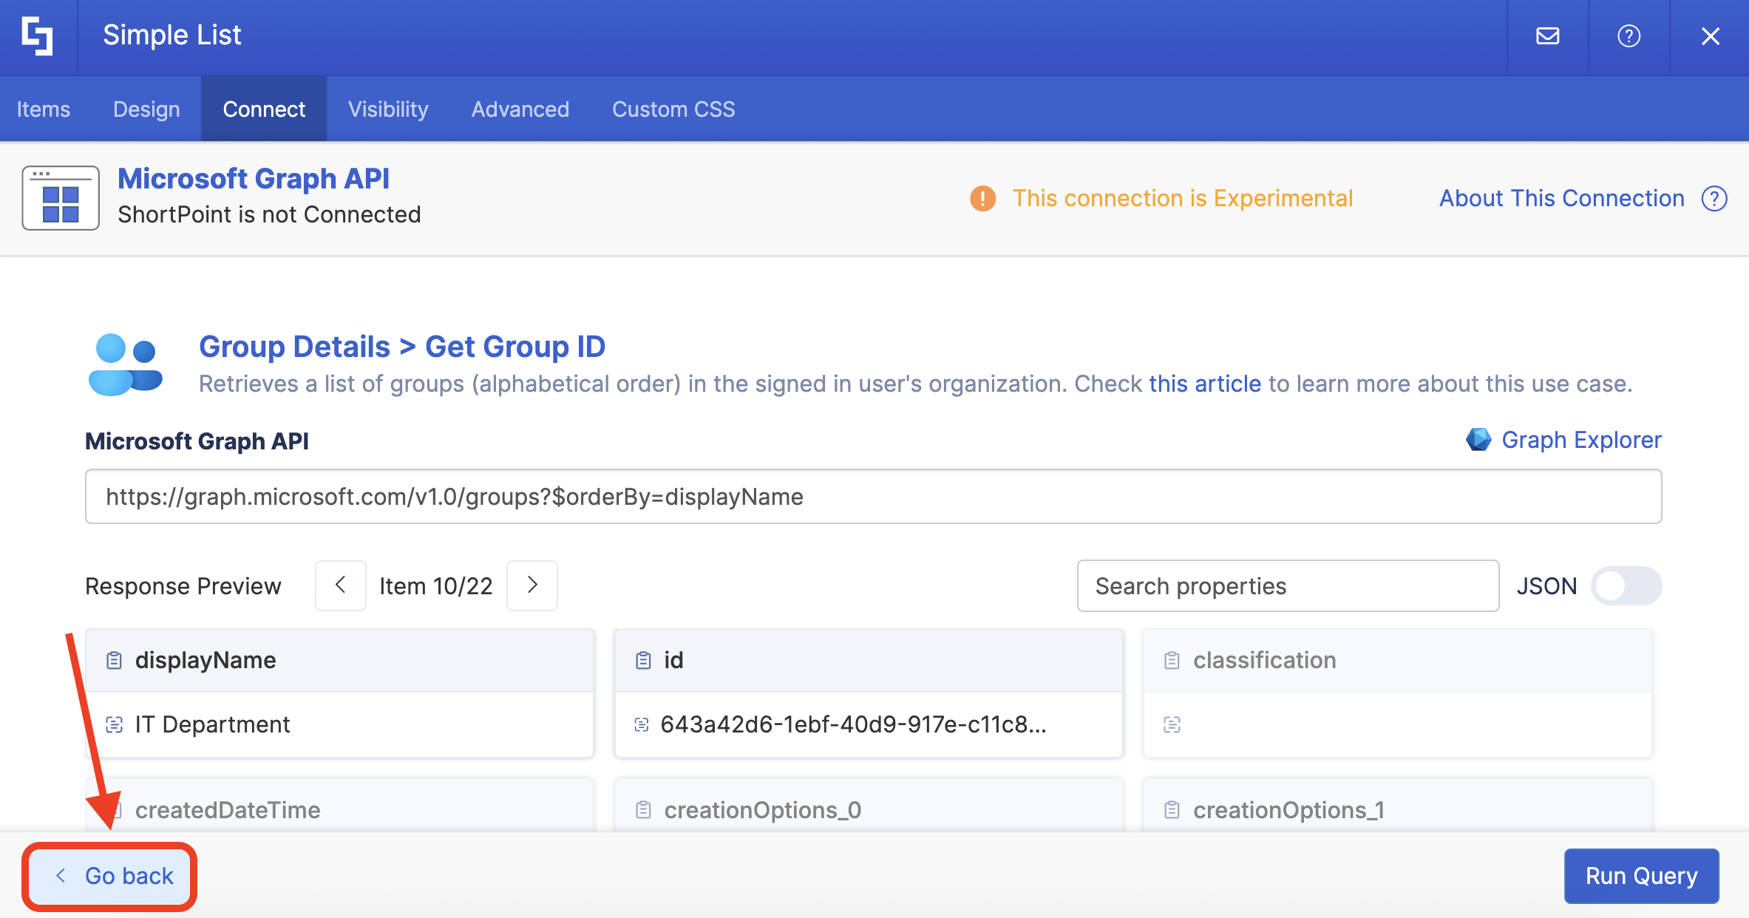Open the Visibility tab

point(388,109)
